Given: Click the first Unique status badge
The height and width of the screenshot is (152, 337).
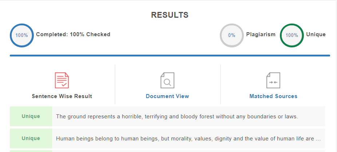Looking at the screenshot, I should click(x=31, y=116).
